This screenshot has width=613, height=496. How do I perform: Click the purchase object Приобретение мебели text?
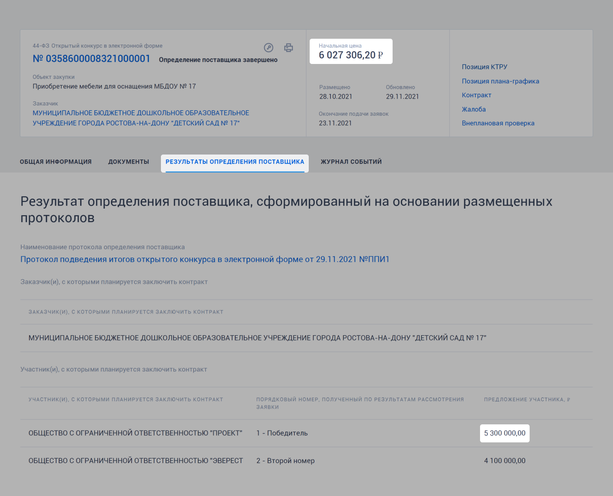pos(114,86)
